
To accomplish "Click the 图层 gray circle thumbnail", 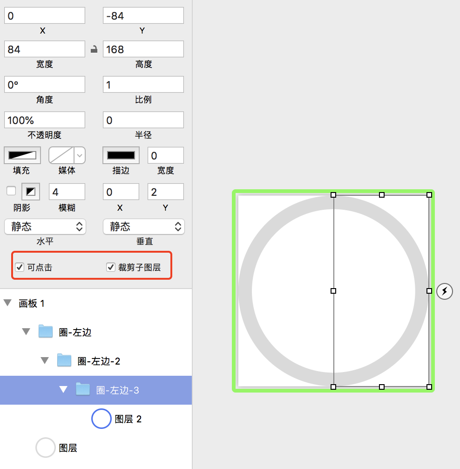I will point(46,448).
